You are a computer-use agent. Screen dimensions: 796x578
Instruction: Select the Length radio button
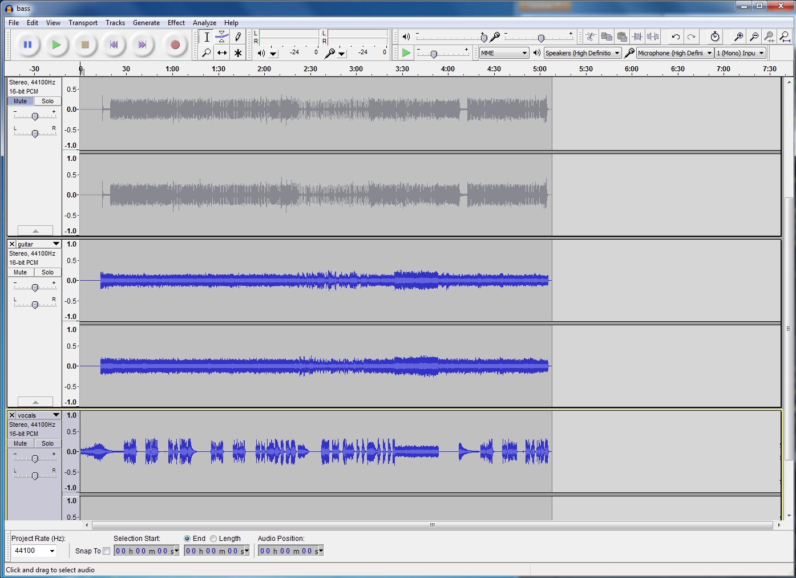tap(213, 539)
